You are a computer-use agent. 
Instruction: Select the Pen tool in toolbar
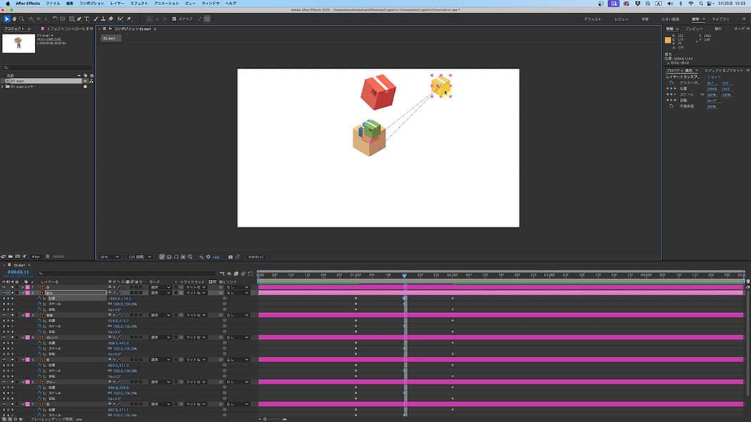pos(78,19)
